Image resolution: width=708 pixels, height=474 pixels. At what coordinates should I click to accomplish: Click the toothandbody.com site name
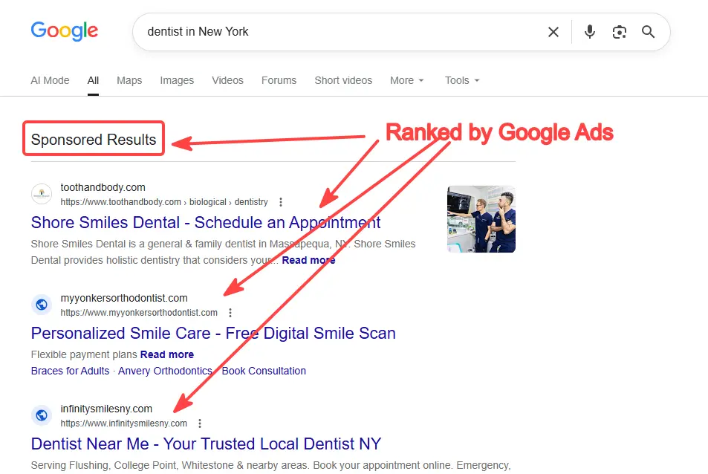coord(103,187)
